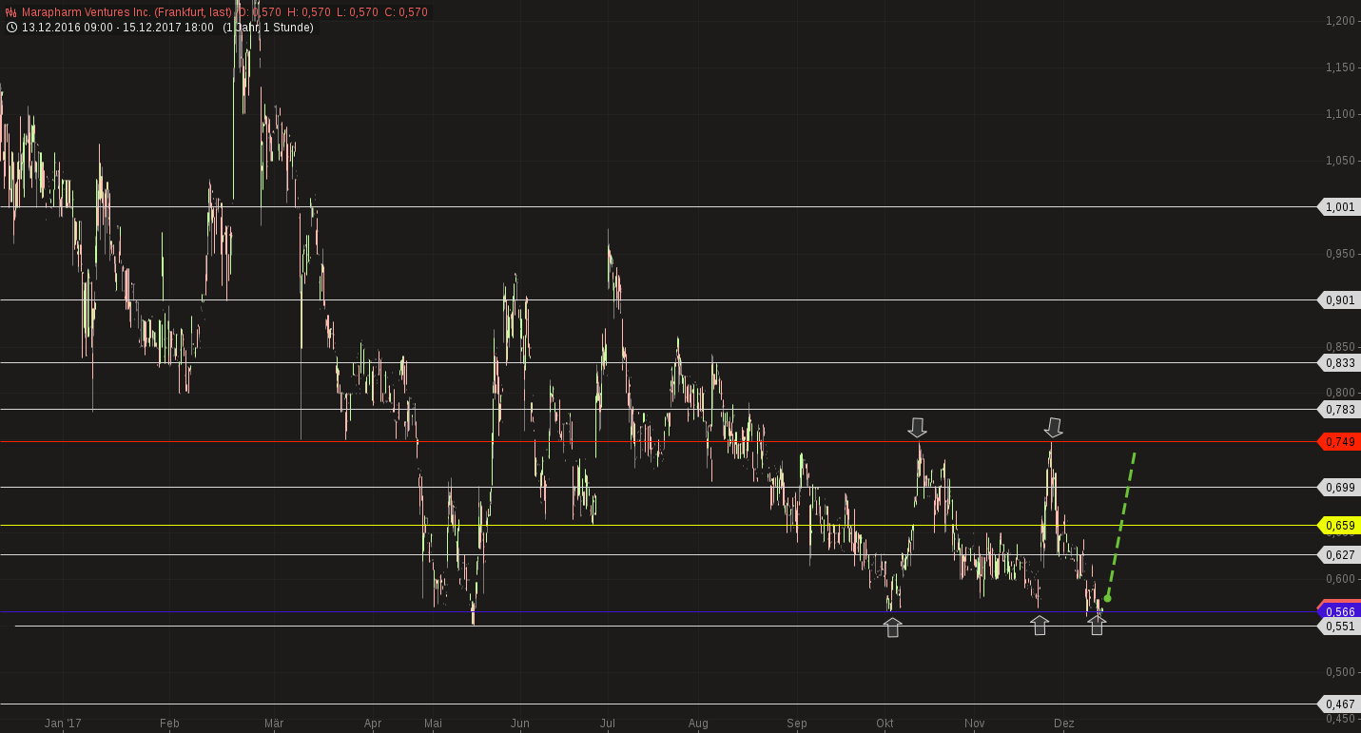Select the red 0,749 price level label
The width and height of the screenshot is (1361, 733).
point(1339,442)
